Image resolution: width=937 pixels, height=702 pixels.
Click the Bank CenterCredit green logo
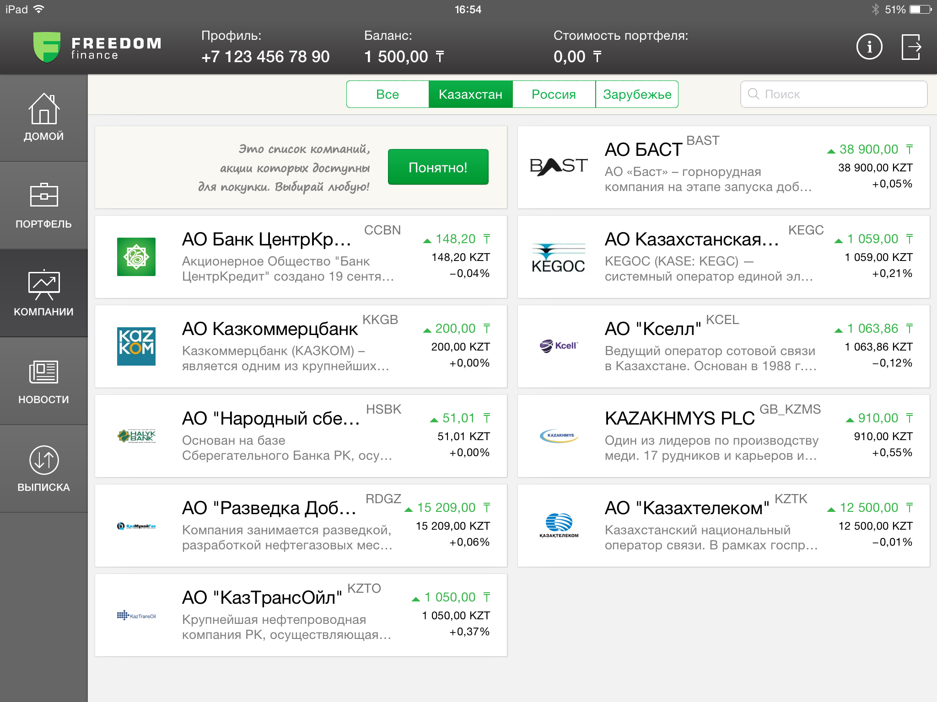pos(136,257)
